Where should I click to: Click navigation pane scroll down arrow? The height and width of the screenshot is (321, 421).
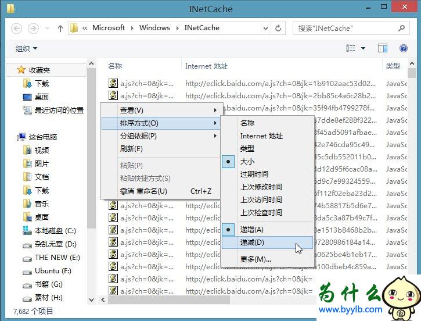point(92,300)
